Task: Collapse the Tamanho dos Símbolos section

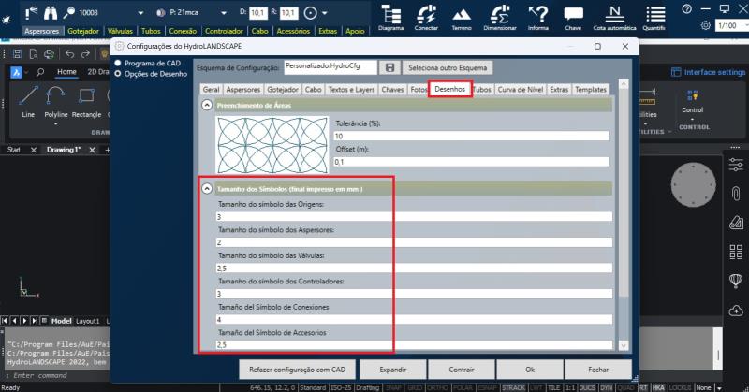Action: pos(207,188)
